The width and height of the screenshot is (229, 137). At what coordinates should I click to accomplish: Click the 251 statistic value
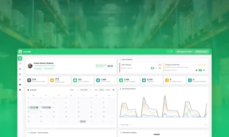pos(80,79)
